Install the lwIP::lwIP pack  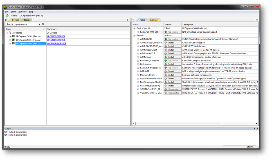click(173, 71)
